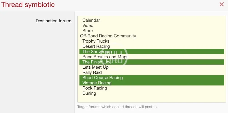This screenshot has width=228, height=113.
Task: Close the Thread symbiotic dialog
Action: pyautogui.click(x=221, y=4)
